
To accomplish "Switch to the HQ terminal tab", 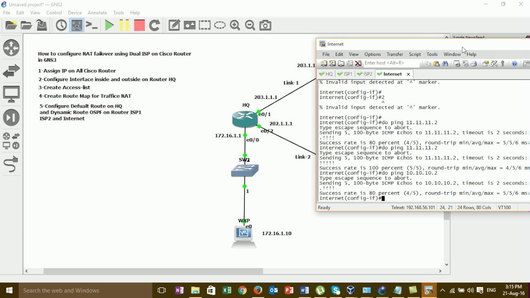I will [x=326, y=74].
